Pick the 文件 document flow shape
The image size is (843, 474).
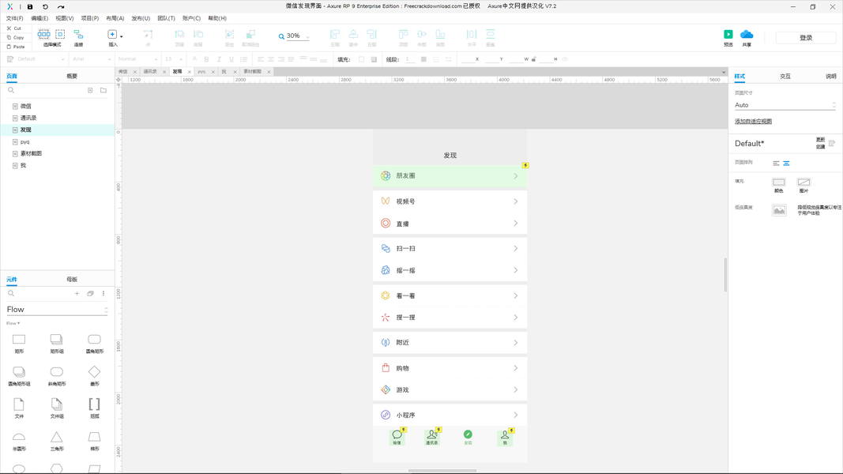coord(19,408)
